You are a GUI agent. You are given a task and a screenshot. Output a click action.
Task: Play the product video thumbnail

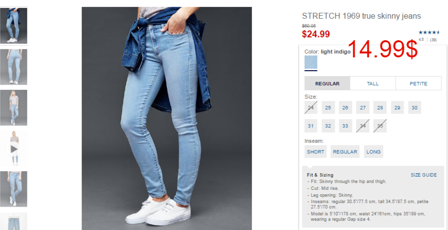coord(14,149)
